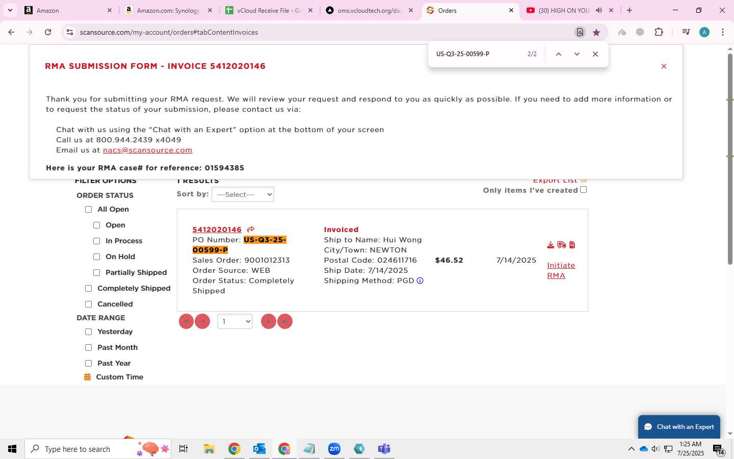Click the globe extension icon in toolbar
Image resolution: width=734 pixels, height=459 pixels.
pyautogui.click(x=640, y=32)
